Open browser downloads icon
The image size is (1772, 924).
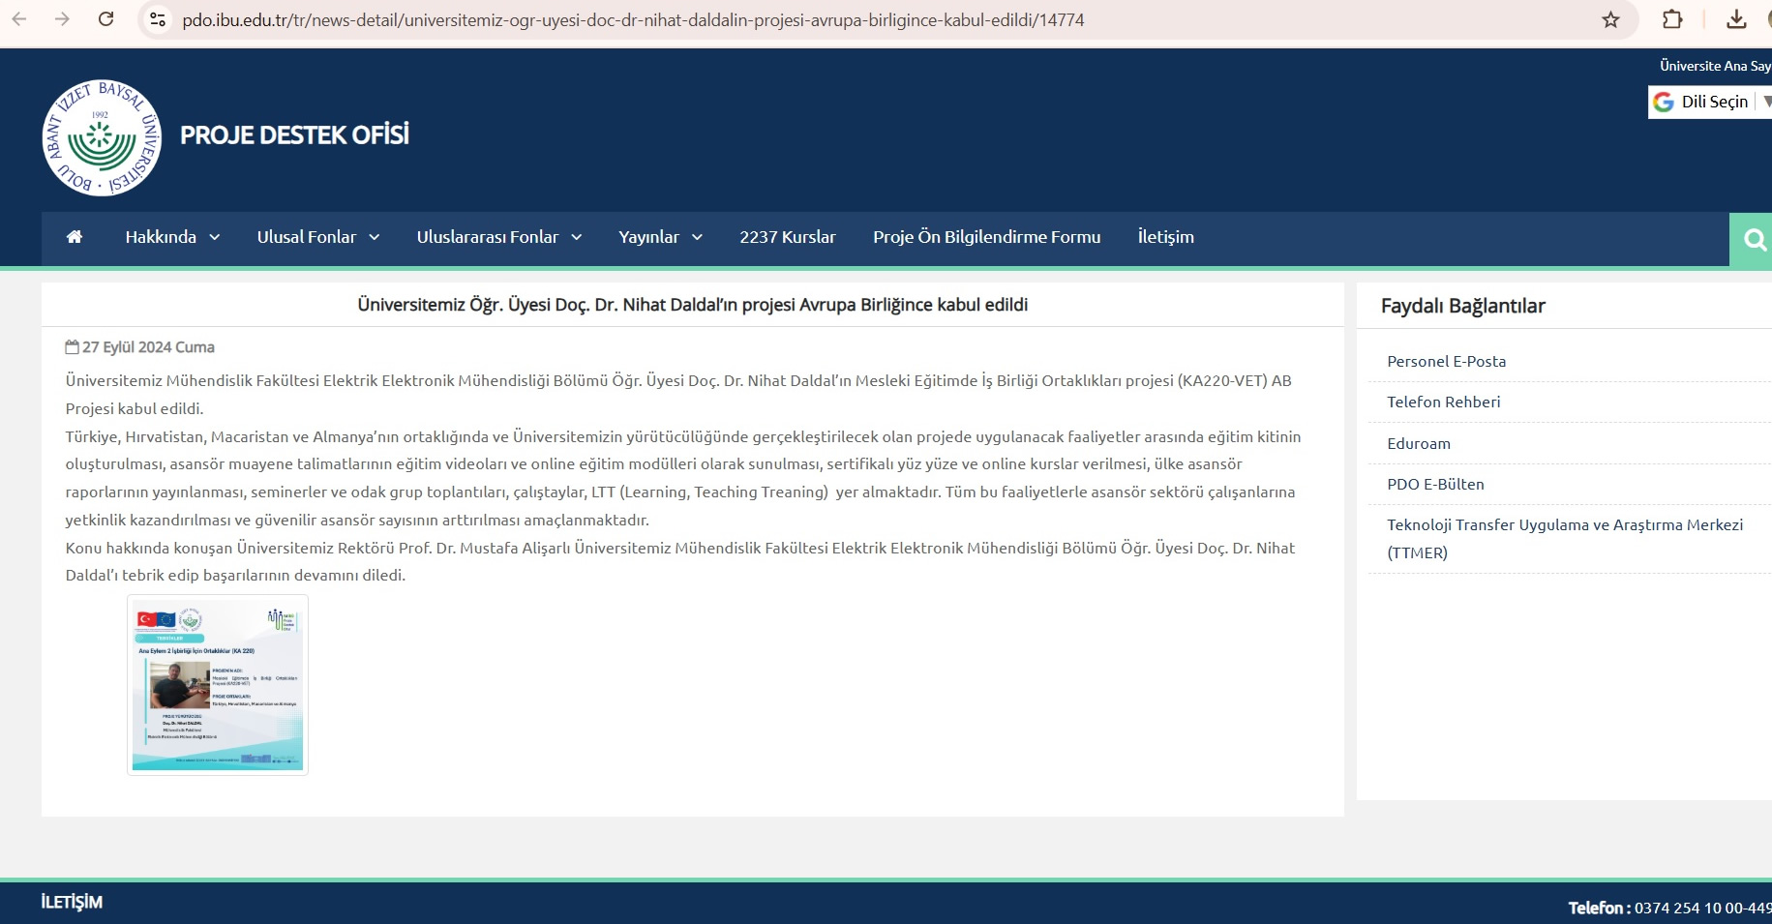(1736, 19)
